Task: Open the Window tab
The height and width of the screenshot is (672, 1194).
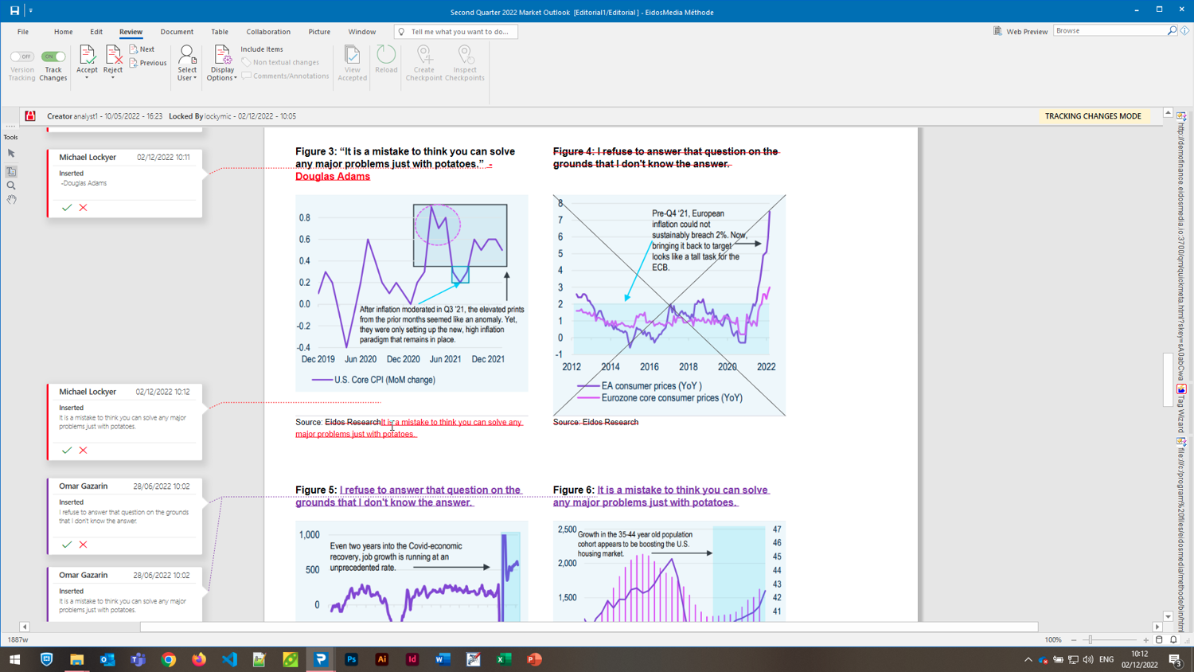Action: point(361,32)
